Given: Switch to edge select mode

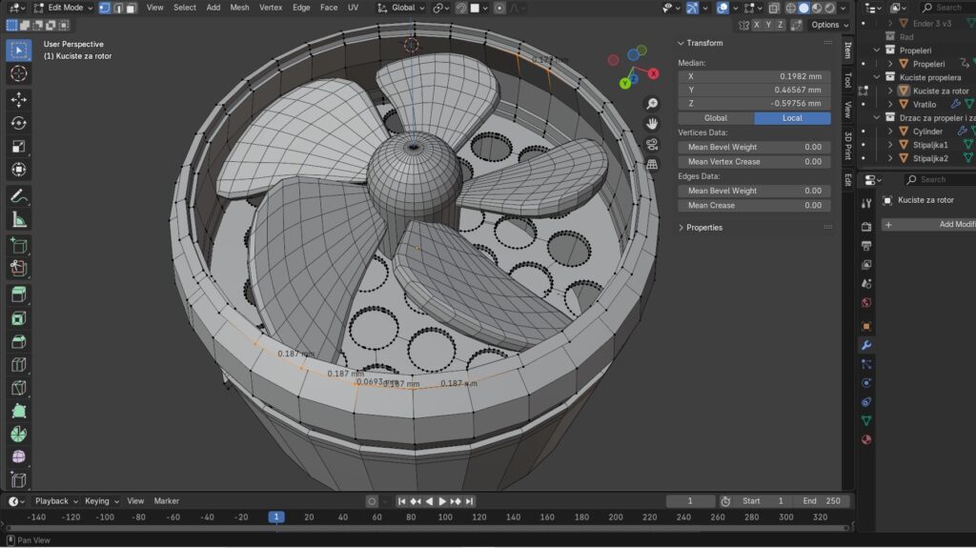Looking at the screenshot, I should 118,8.
